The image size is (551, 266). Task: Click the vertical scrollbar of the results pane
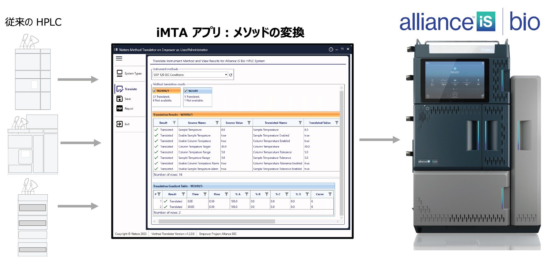[342, 153]
